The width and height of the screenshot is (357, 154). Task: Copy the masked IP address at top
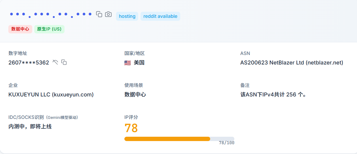pos(99,14)
